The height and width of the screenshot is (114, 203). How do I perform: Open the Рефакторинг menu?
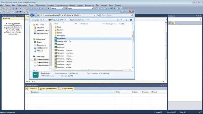click(x=22, y=5)
